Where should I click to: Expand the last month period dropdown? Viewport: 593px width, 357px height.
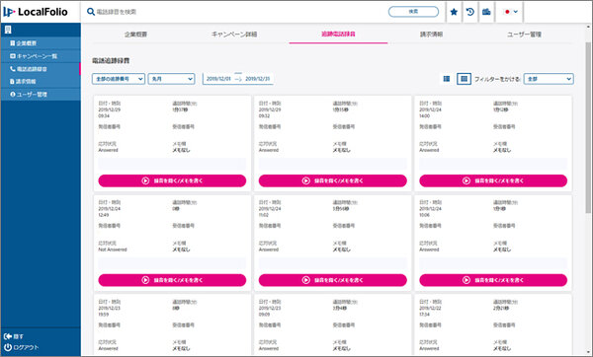coord(171,79)
